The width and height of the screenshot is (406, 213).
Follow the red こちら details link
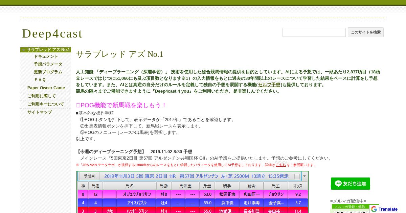(280, 165)
